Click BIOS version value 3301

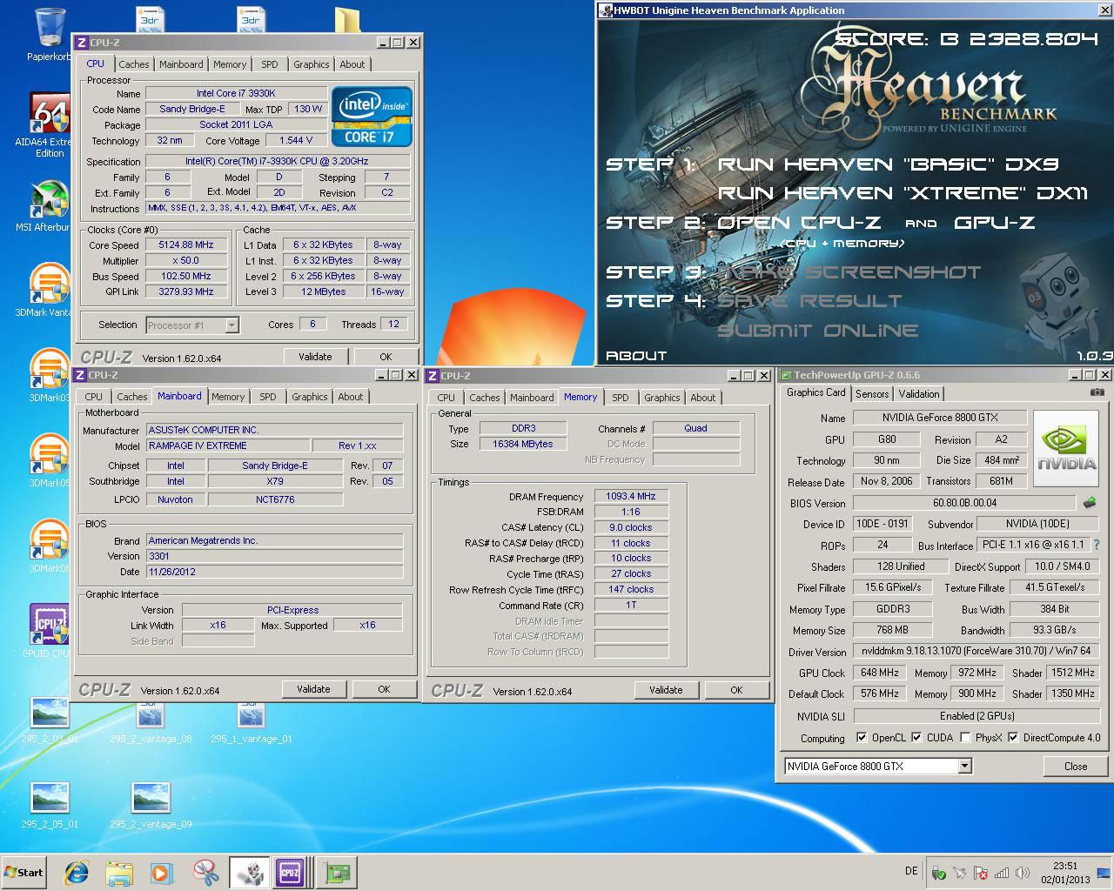[x=274, y=556]
